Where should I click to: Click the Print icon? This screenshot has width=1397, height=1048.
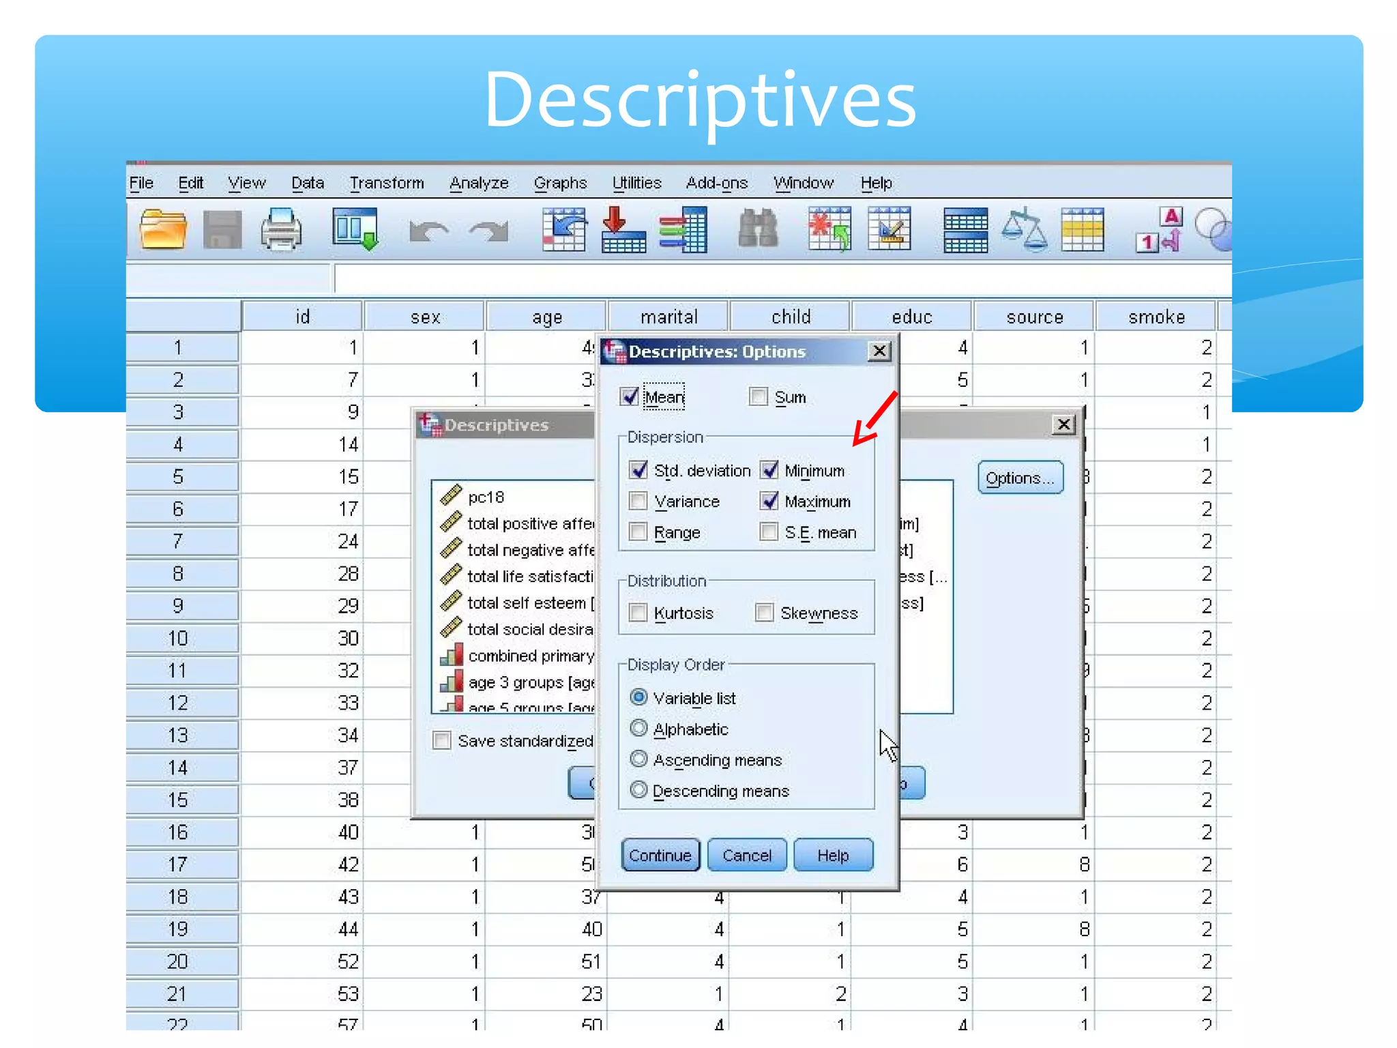[x=282, y=230]
